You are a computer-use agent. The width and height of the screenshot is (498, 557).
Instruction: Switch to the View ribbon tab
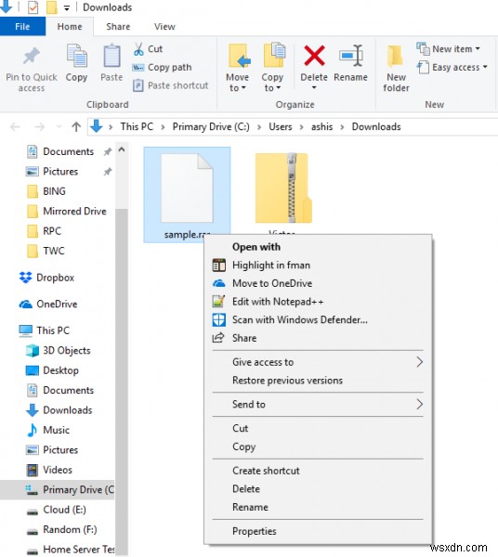164,27
